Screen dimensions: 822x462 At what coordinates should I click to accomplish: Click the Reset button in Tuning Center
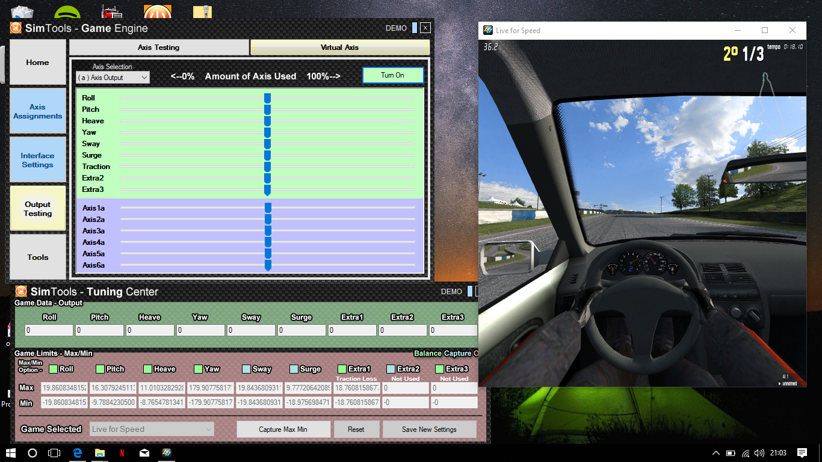pos(356,430)
